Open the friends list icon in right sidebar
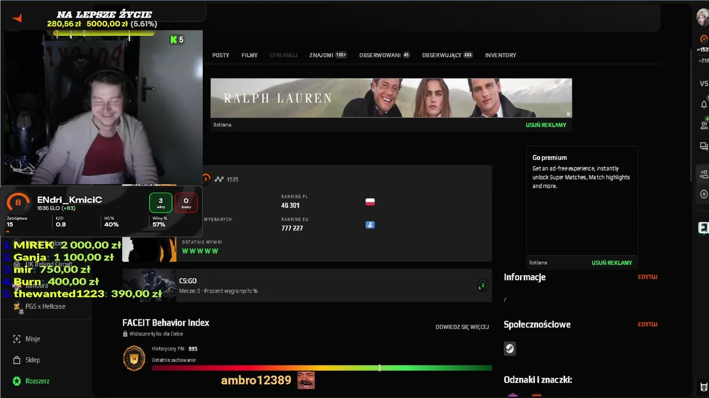The width and height of the screenshot is (709, 398). tap(704, 125)
